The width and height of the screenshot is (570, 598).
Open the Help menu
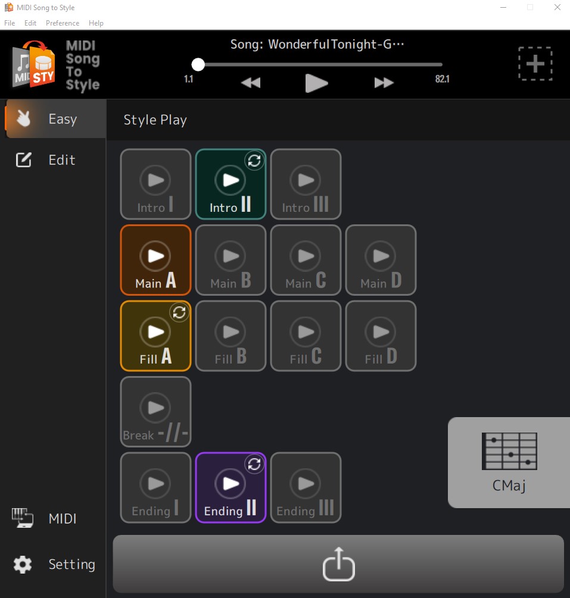tap(96, 23)
